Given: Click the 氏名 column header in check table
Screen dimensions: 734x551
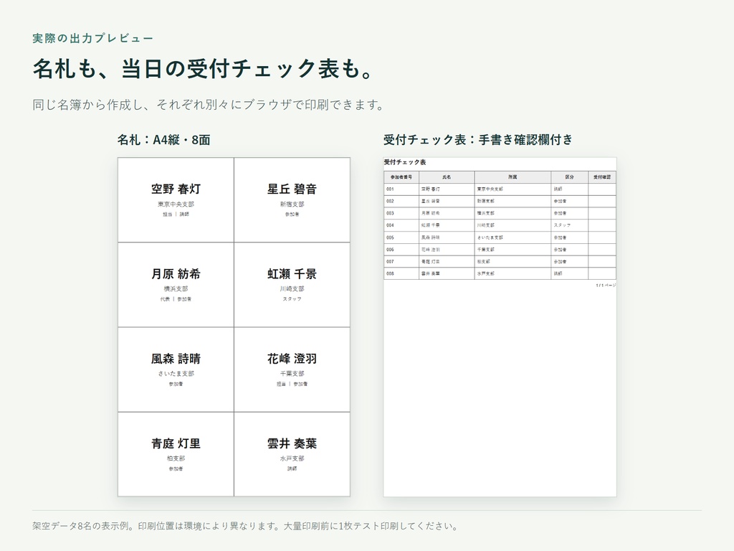Looking at the screenshot, I should coord(447,177).
